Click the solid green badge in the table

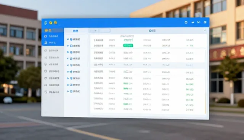(x=128, y=46)
